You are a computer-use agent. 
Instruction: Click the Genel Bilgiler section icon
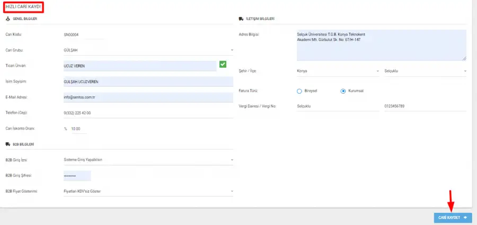tap(8, 19)
